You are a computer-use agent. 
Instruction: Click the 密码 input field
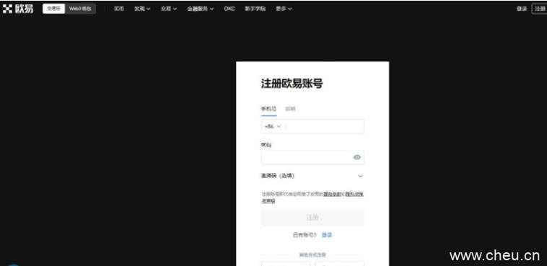312,157
